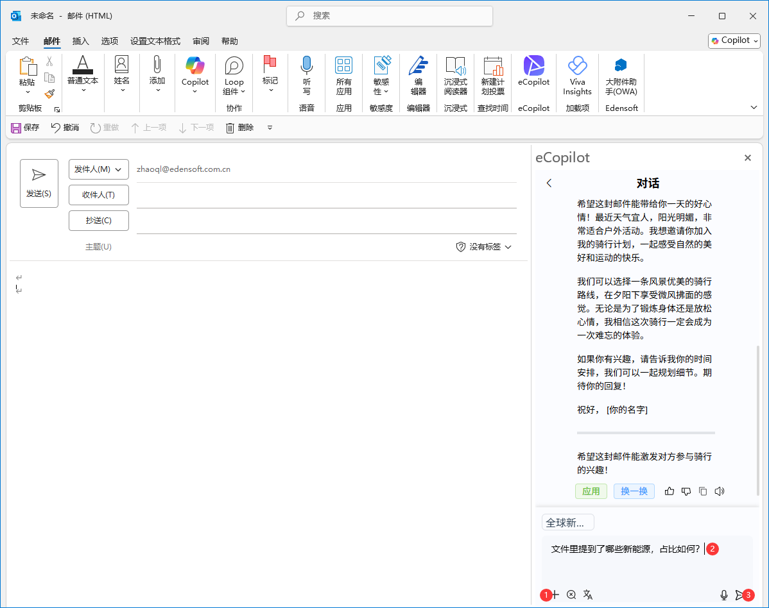Switch to the 审阅 ribbon tab

click(200, 40)
